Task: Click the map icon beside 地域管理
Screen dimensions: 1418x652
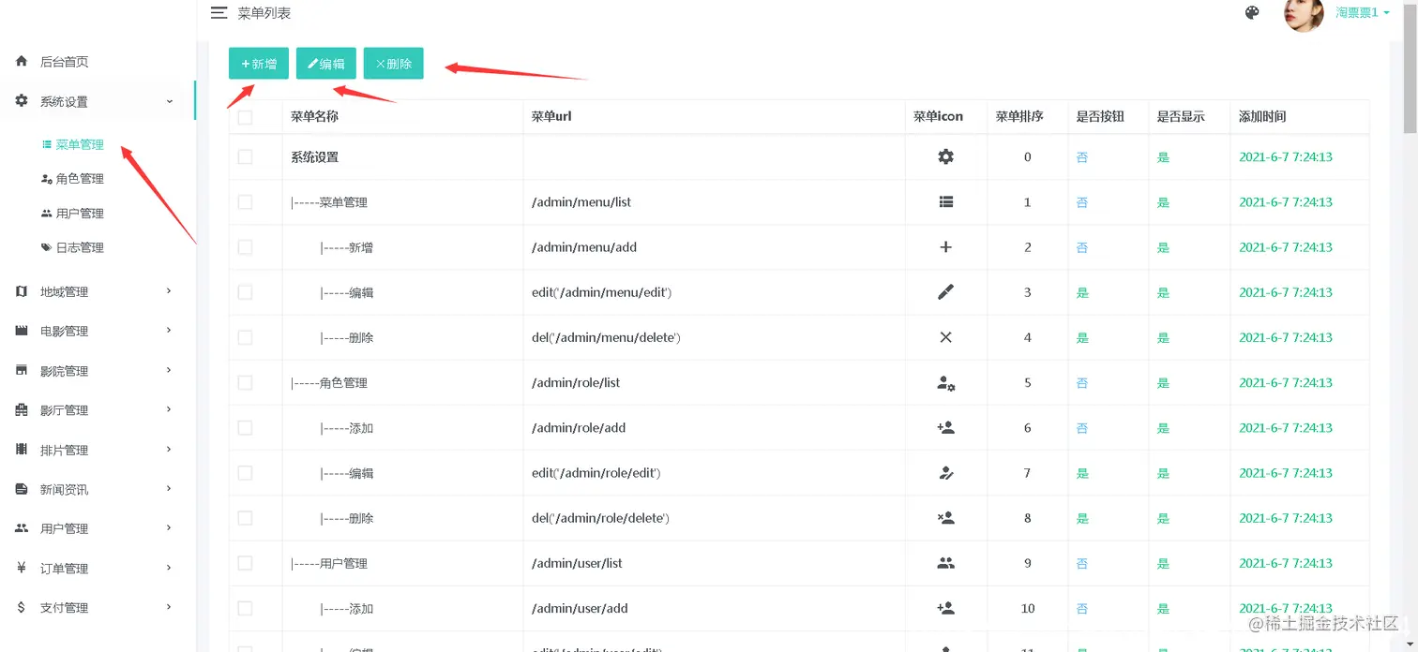Action: 22,291
